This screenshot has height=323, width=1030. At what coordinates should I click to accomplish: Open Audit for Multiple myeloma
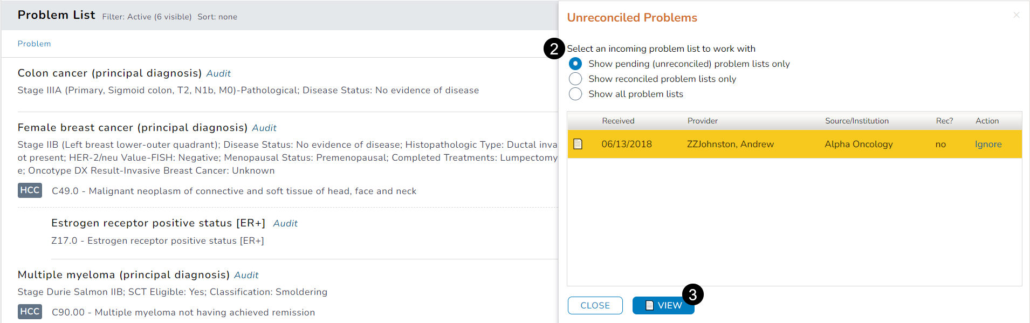coord(246,275)
